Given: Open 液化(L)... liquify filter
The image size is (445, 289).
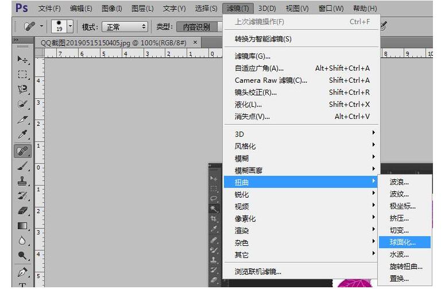Looking at the screenshot, I should tap(301, 105).
